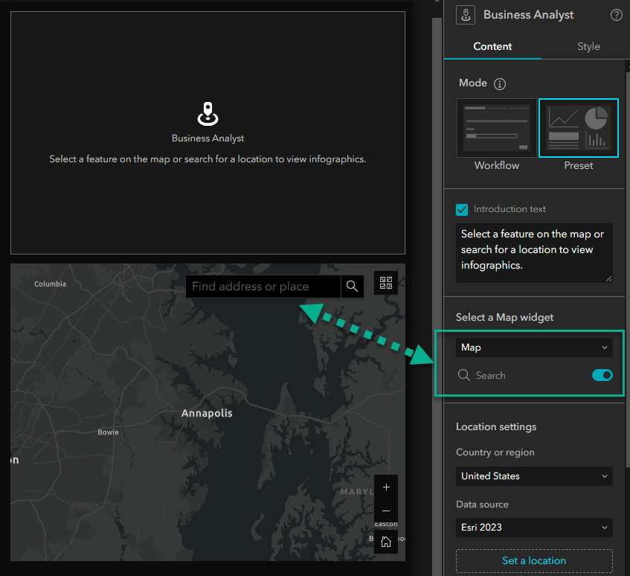Switch to the Style tab
This screenshot has height=576, width=630.
click(x=588, y=46)
